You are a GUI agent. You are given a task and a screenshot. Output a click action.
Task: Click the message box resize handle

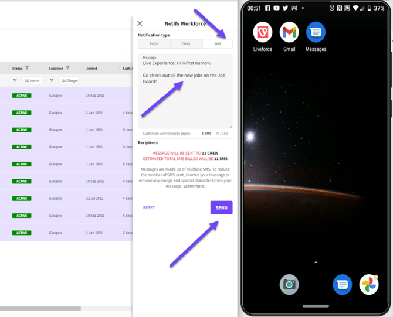click(x=231, y=127)
